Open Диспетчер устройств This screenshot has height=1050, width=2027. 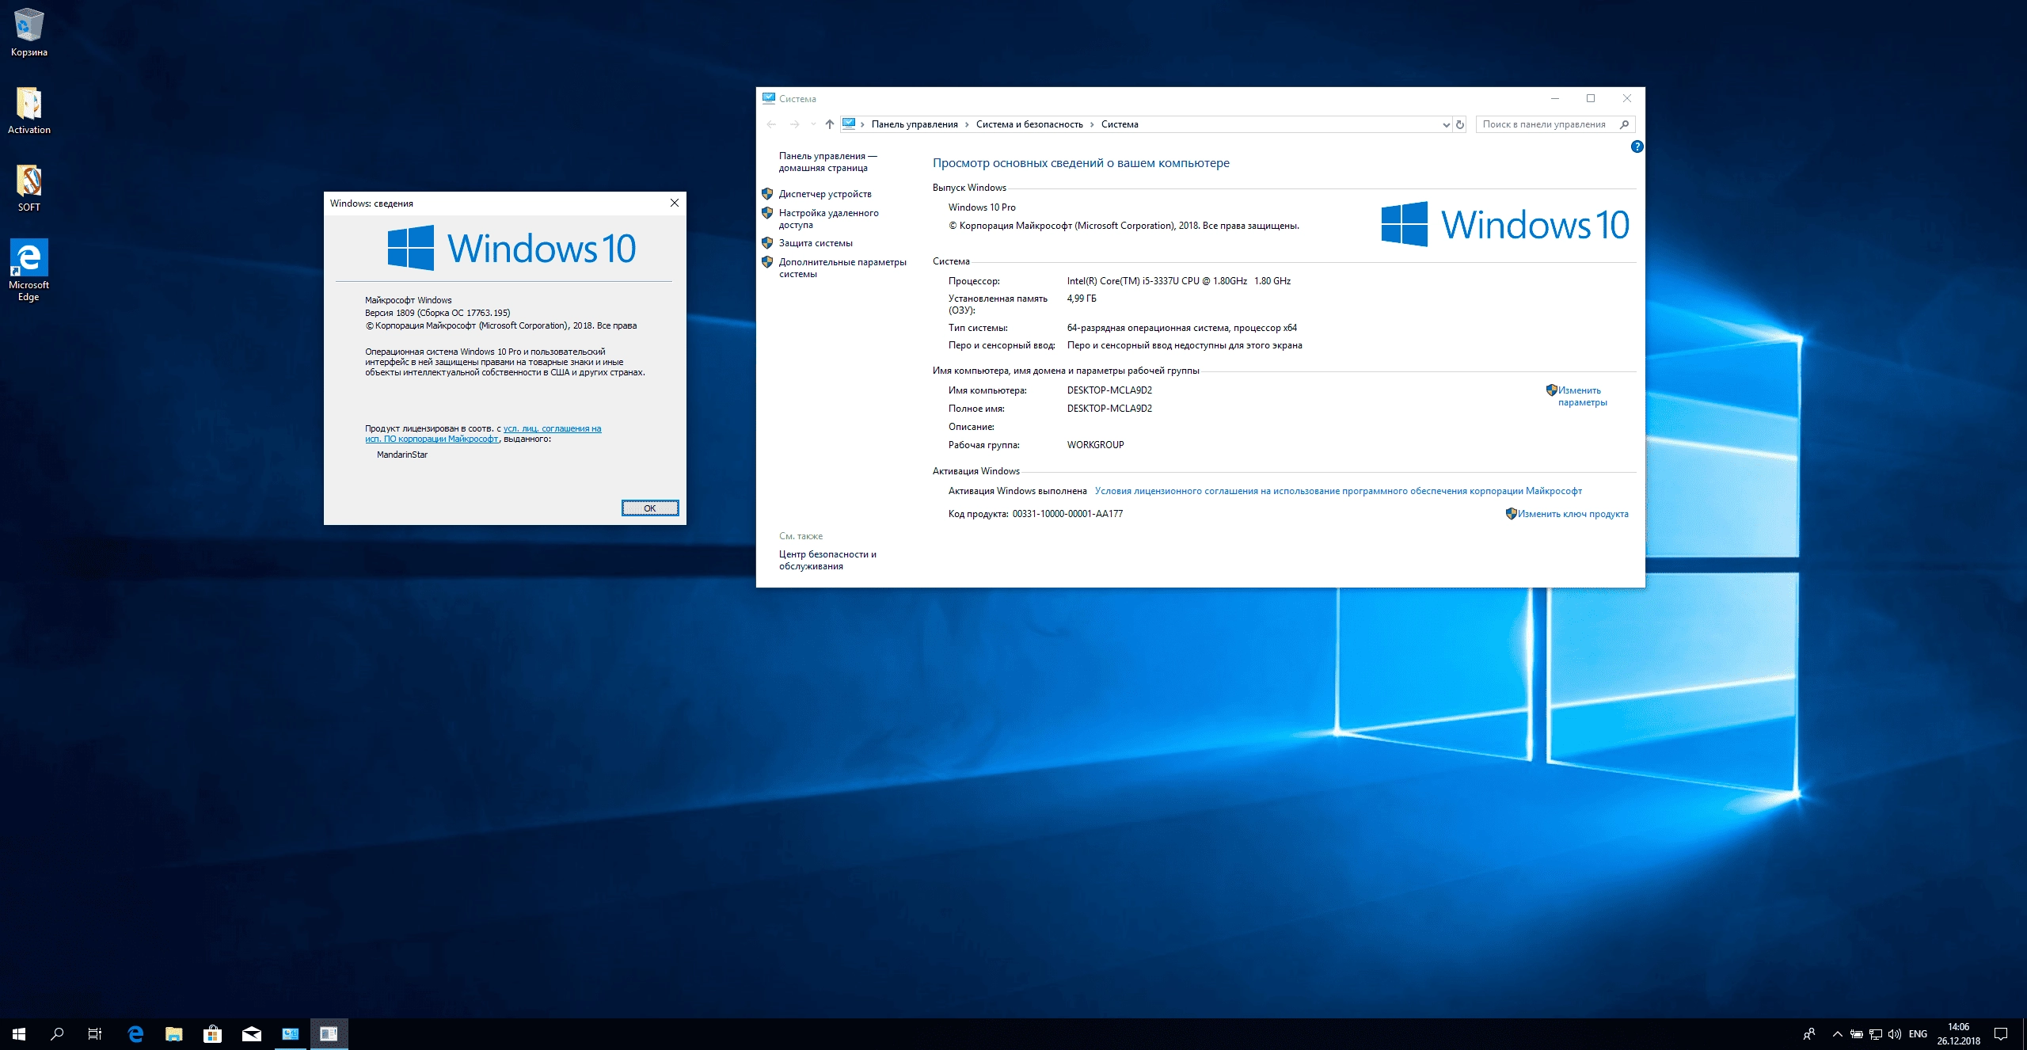825,194
